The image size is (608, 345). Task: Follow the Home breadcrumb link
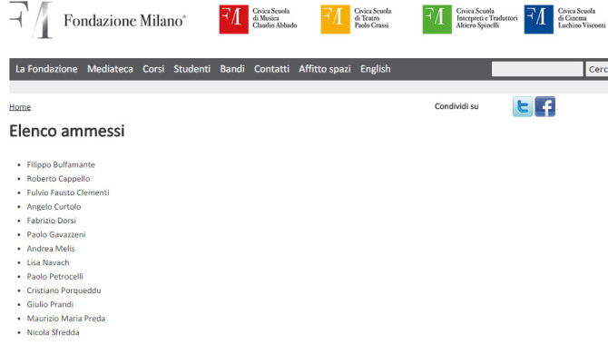click(x=20, y=107)
